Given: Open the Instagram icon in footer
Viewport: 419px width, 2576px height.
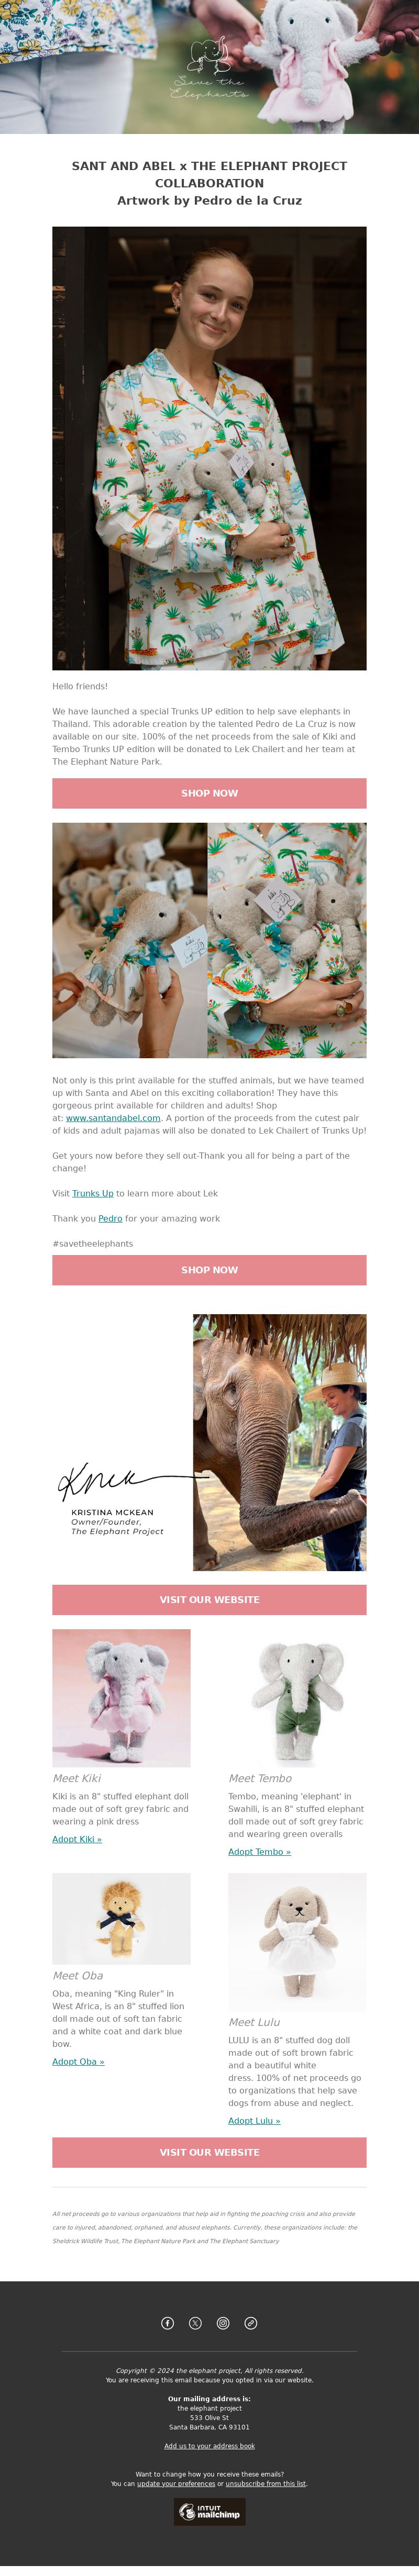Looking at the screenshot, I should point(223,2322).
